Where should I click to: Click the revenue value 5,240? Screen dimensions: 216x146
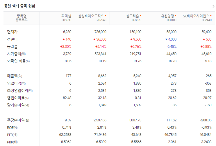[x=137, y=76]
